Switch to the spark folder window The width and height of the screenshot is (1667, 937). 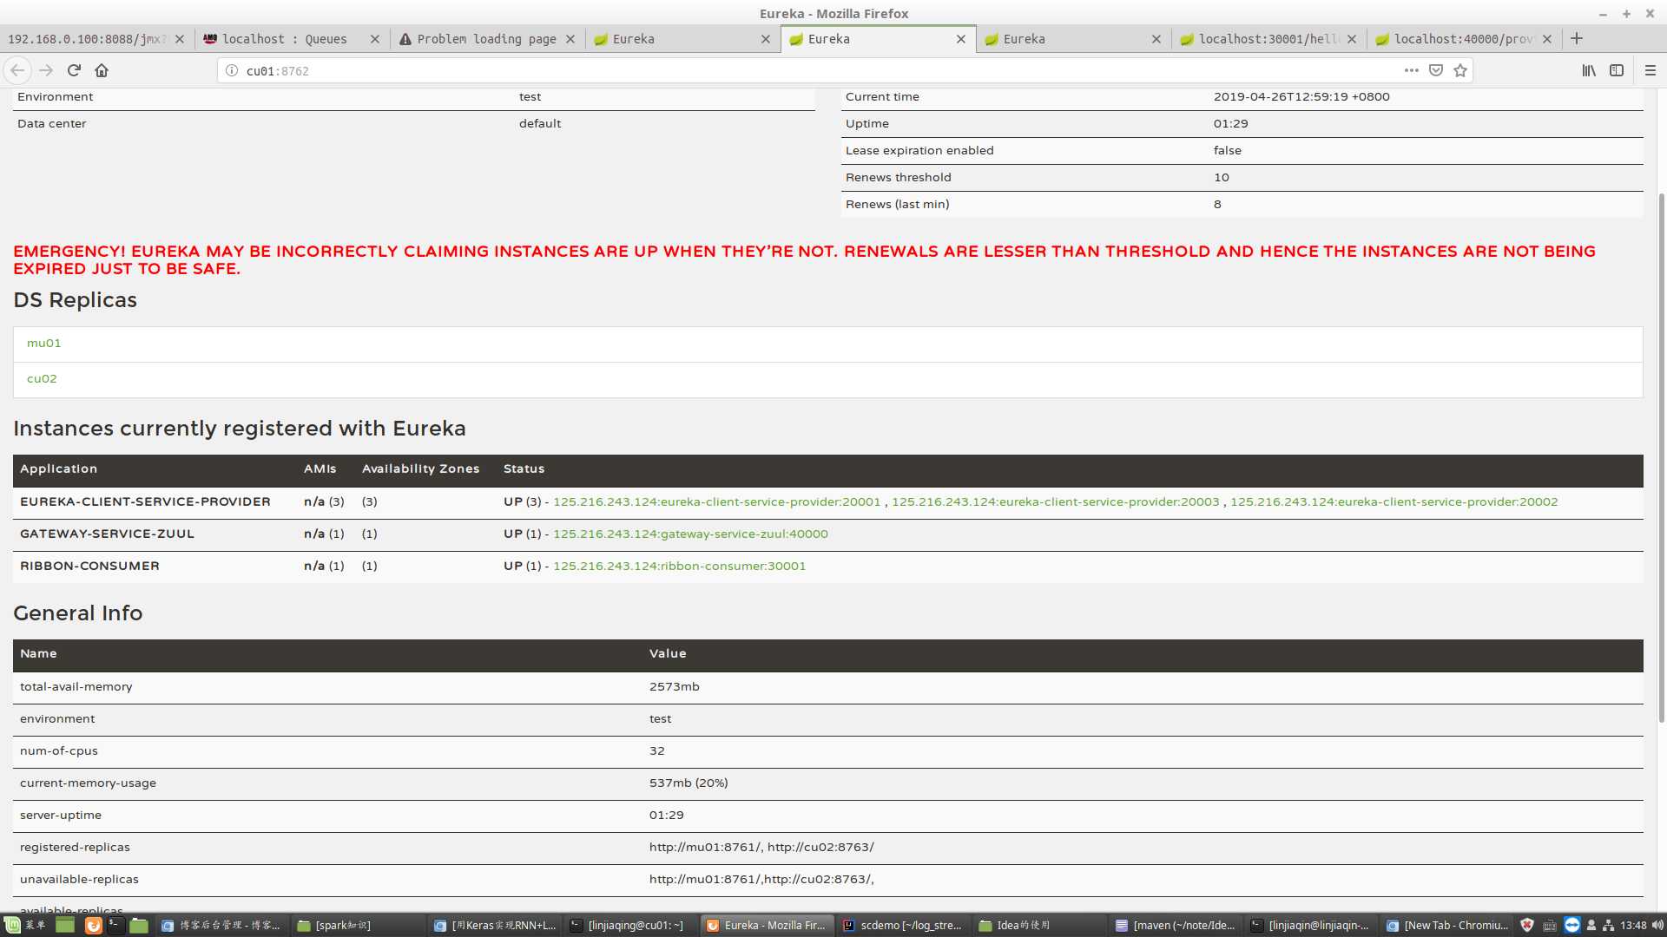[359, 926]
